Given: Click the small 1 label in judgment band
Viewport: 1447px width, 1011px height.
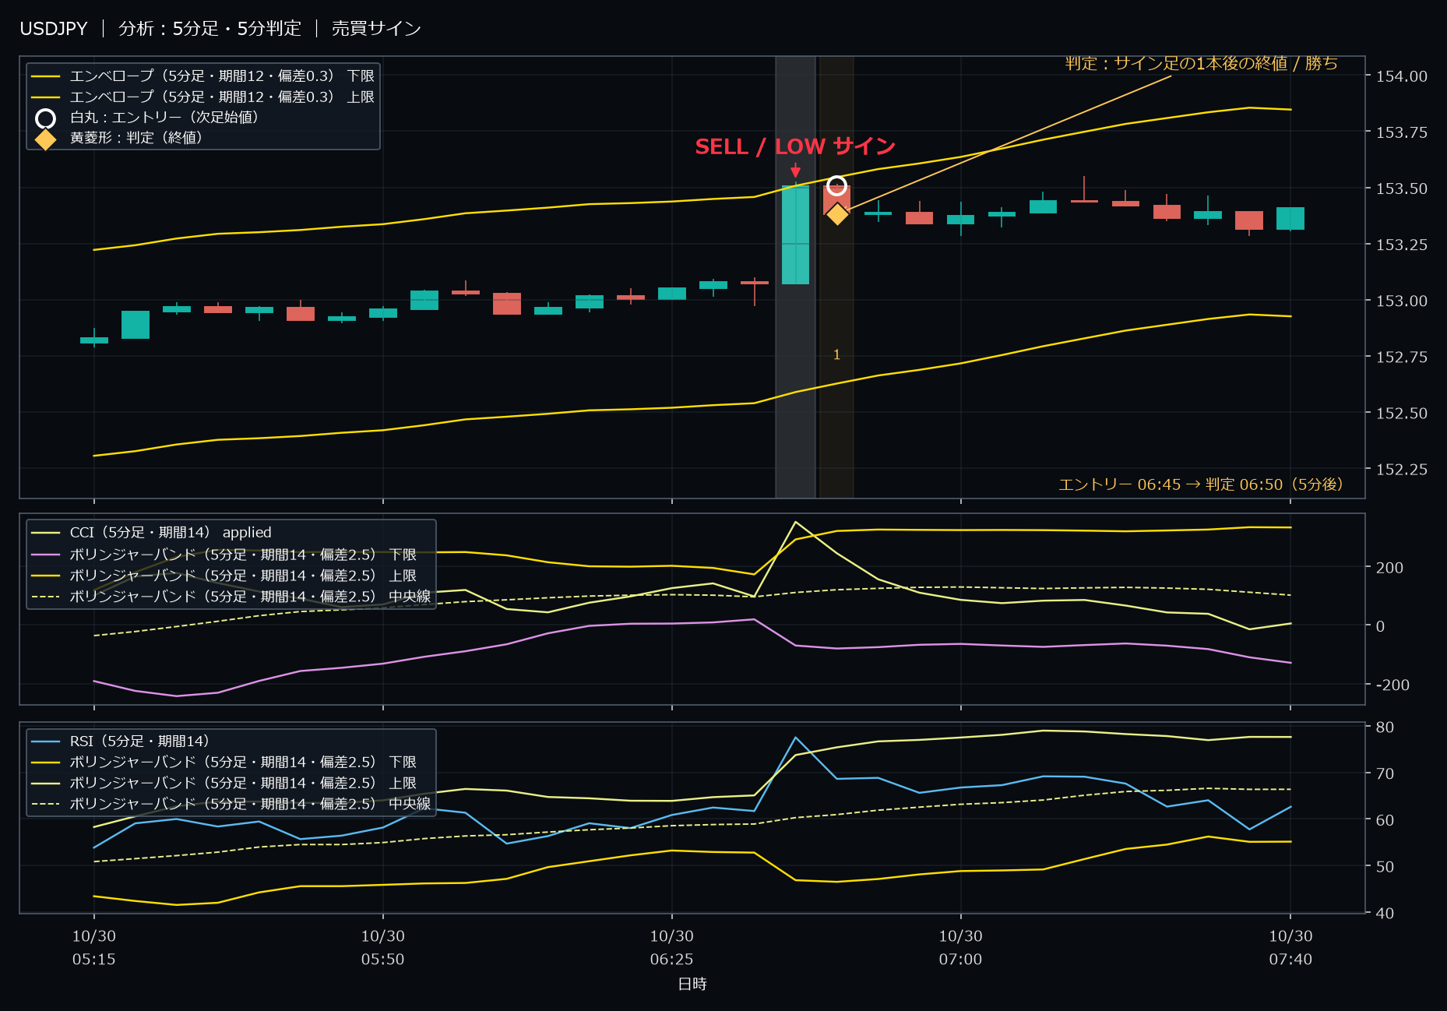Looking at the screenshot, I should [836, 355].
